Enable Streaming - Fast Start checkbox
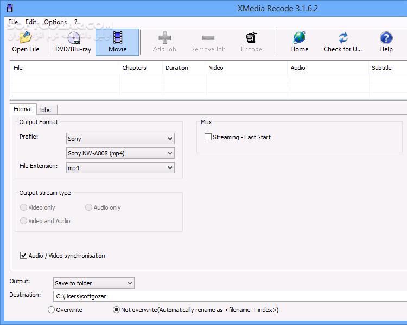 (x=208, y=137)
